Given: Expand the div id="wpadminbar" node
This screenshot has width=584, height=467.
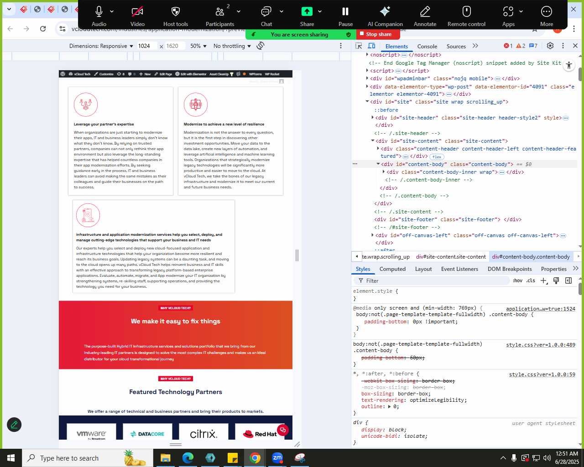Looking at the screenshot, I should click(x=367, y=78).
